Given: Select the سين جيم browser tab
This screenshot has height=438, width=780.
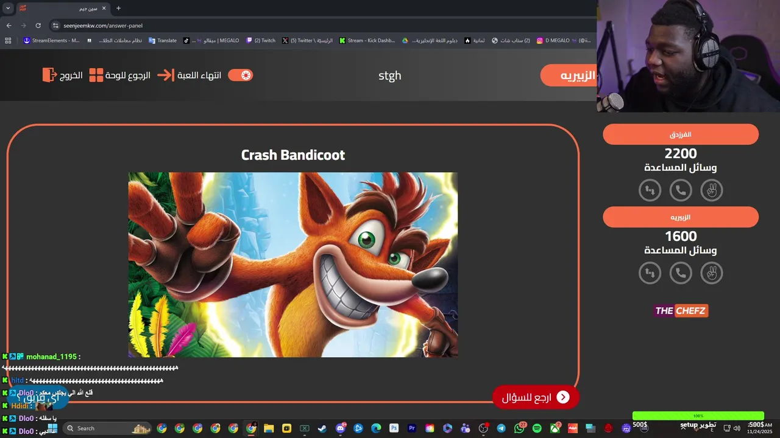Looking at the screenshot, I should 64,9.
